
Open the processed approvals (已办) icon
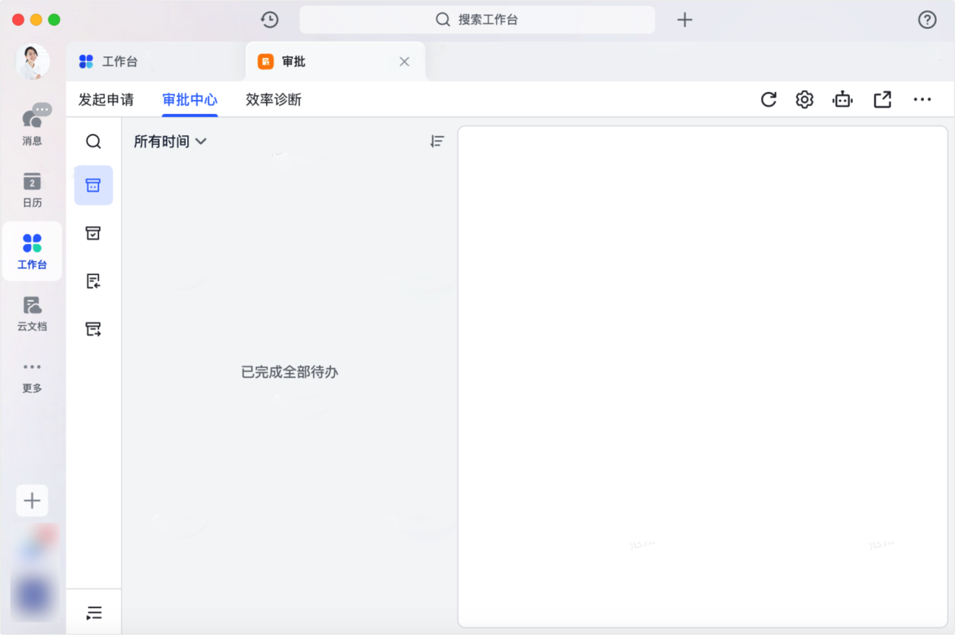(x=93, y=234)
